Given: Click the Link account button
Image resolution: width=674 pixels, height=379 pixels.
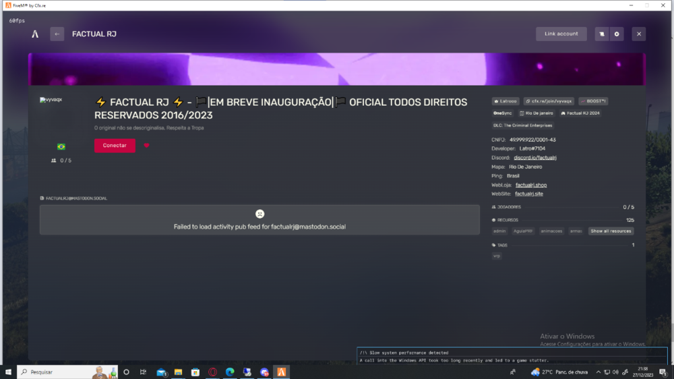Looking at the screenshot, I should pos(561,34).
